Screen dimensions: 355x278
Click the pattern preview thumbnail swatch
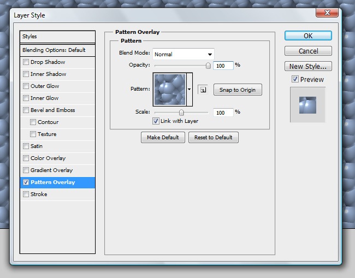(170, 90)
